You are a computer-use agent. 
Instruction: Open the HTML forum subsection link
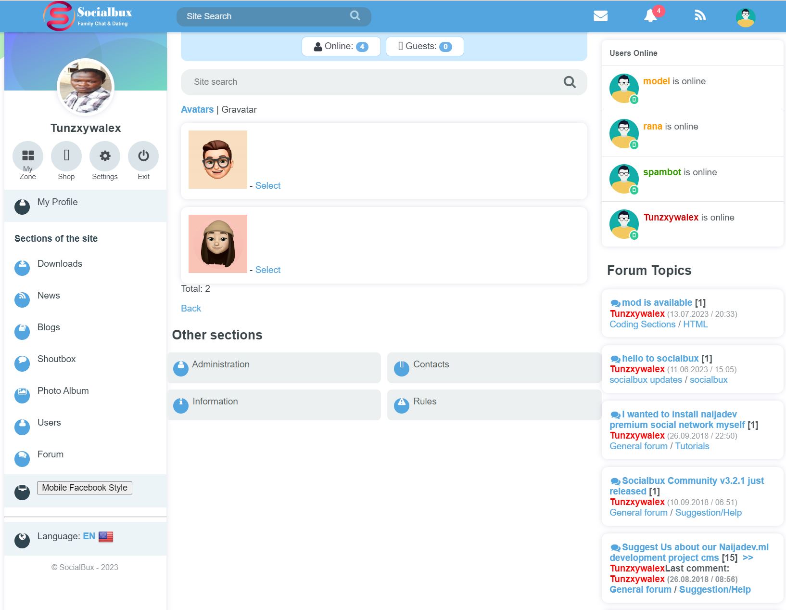coord(696,324)
